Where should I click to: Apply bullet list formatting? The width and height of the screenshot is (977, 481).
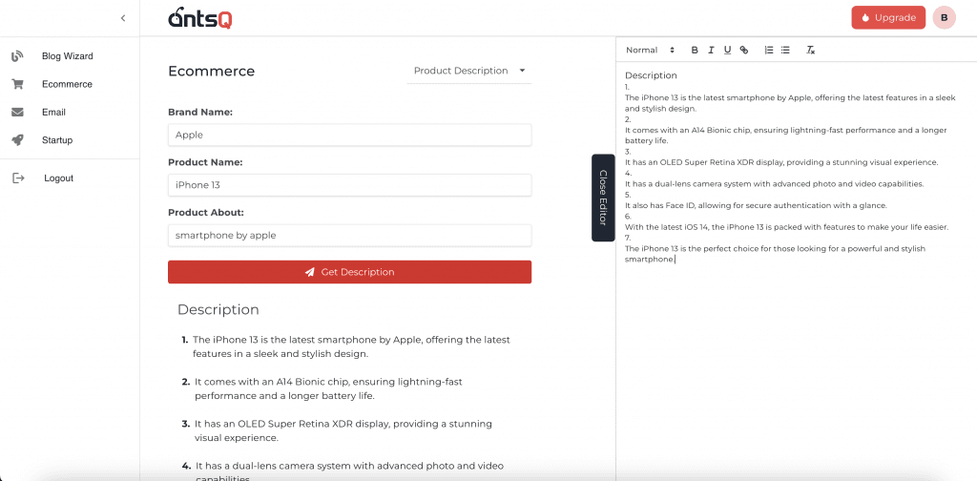(785, 50)
